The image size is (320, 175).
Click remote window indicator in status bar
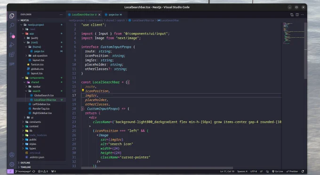click(10, 171)
